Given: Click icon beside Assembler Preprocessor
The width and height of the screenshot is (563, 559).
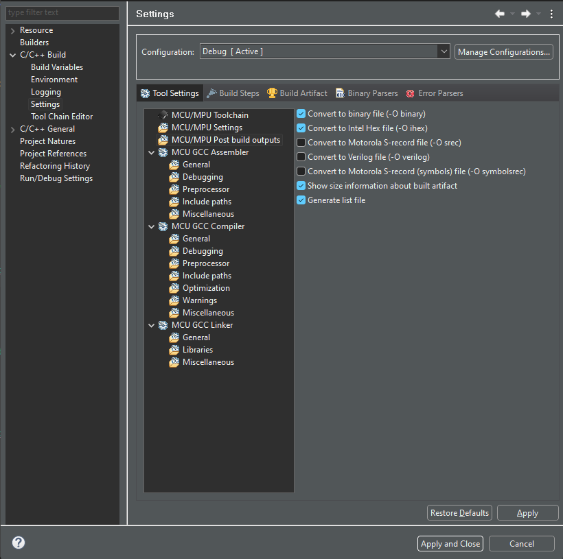Looking at the screenshot, I should (174, 189).
